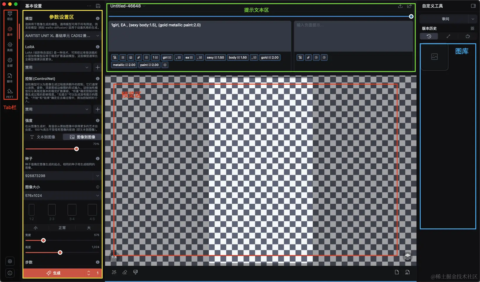The height and width of the screenshot is (282, 480).
Task: Click the 'gold 2.00' prompt token chip
Action: pos(270,57)
